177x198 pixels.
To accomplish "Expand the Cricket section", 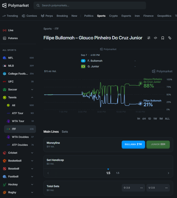I will pyautogui.click(x=32, y=153).
